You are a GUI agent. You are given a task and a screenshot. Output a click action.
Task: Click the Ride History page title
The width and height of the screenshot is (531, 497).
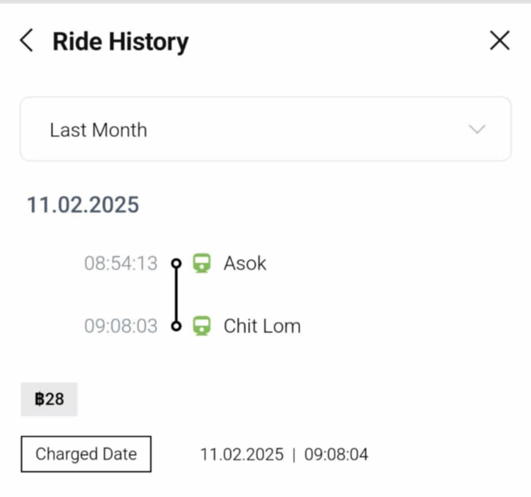[x=120, y=42]
